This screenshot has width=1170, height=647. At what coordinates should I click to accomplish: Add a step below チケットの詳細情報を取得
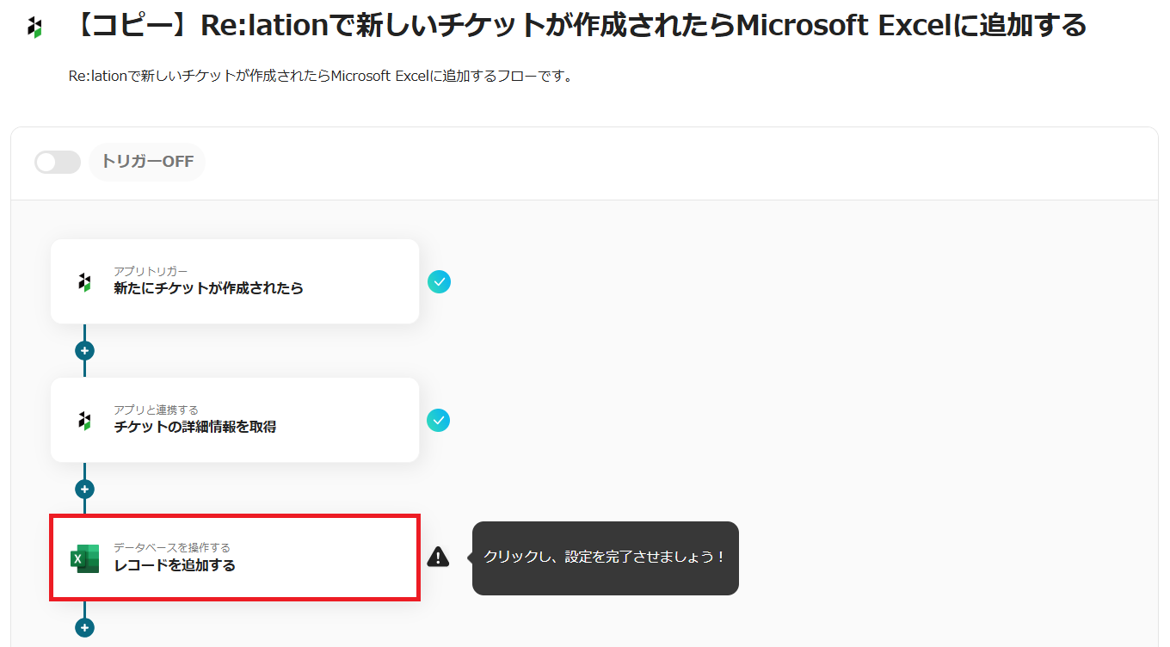tap(84, 490)
